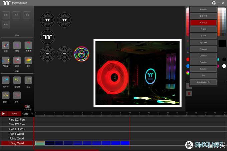The height and width of the screenshot is (151, 227).
Task: Select the 流动 flow lighting effect icon
Action: point(6,45)
